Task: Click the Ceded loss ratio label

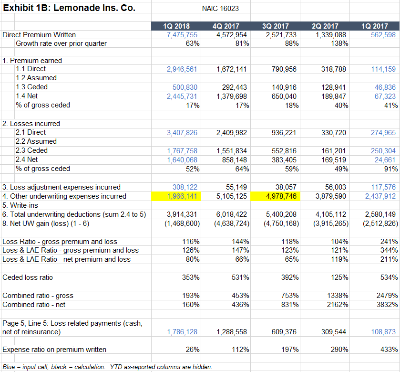Action: tap(28, 277)
